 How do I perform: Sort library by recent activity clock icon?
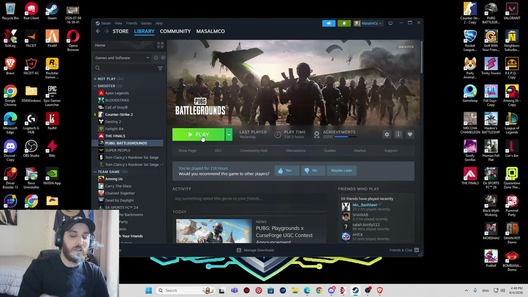click(156, 58)
